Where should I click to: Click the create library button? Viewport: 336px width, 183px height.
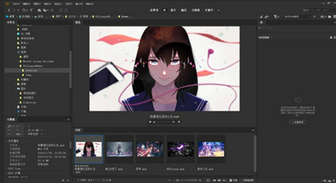(297, 122)
